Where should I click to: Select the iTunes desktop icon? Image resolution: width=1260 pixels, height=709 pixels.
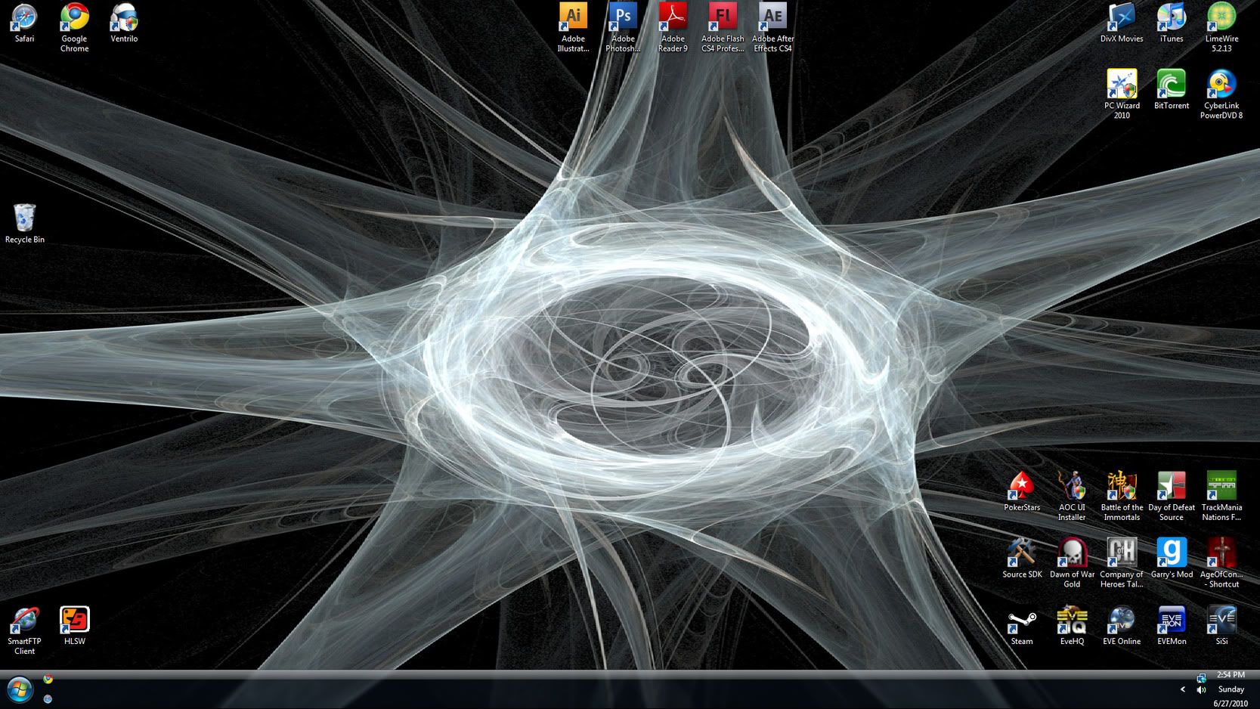click(x=1172, y=22)
